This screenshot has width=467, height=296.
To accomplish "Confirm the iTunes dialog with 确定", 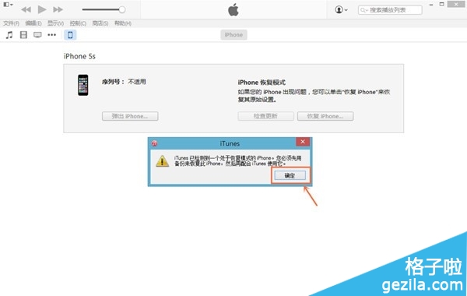I will pos(290,175).
